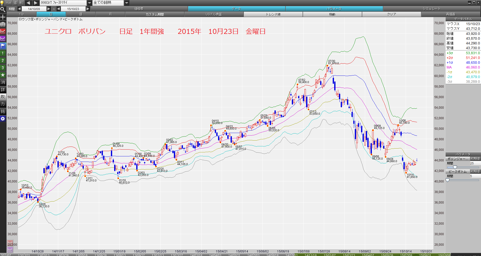Click the ボリンジャー parameter header
Screen dimensions: 481x256
458,159
